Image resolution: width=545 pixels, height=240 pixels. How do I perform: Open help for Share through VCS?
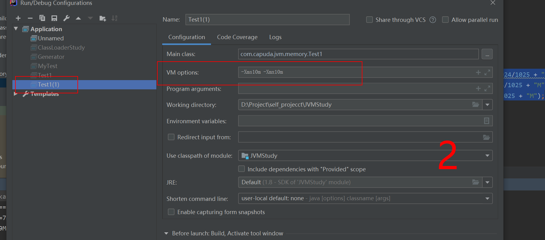433,20
